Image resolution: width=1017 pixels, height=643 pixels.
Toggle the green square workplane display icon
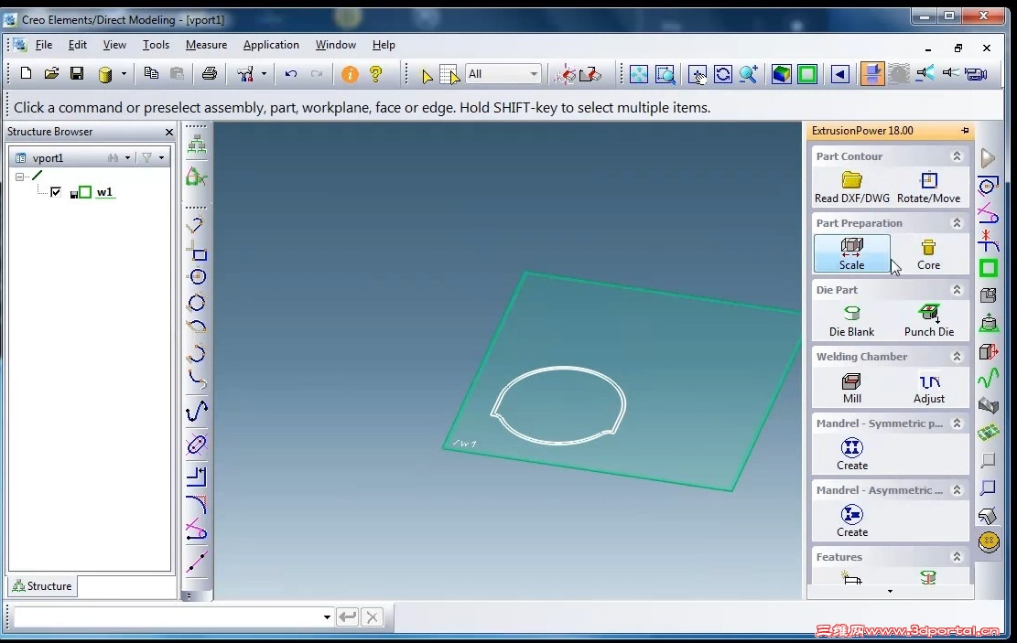[807, 74]
